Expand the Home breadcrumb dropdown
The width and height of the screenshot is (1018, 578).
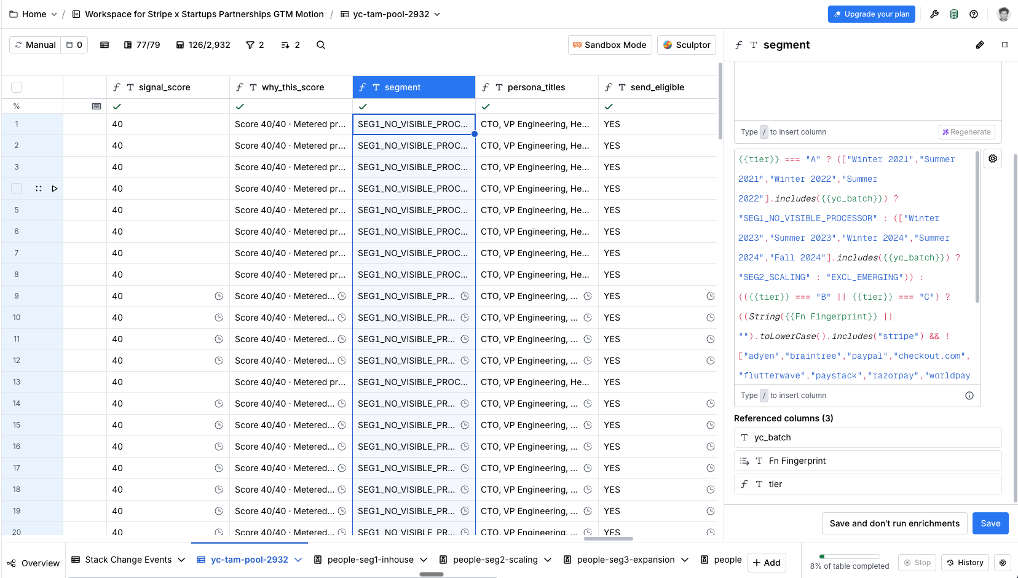(x=54, y=14)
